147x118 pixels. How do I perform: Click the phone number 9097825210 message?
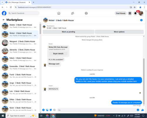pyautogui.click(x=53, y=89)
